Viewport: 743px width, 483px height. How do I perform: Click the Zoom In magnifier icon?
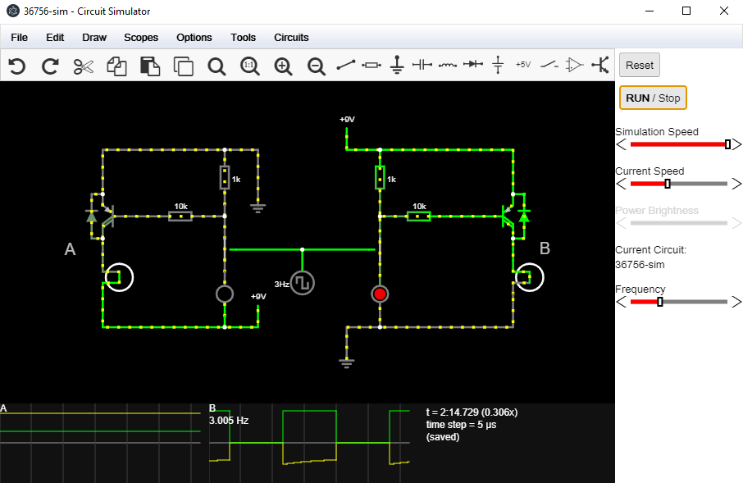pyautogui.click(x=283, y=66)
